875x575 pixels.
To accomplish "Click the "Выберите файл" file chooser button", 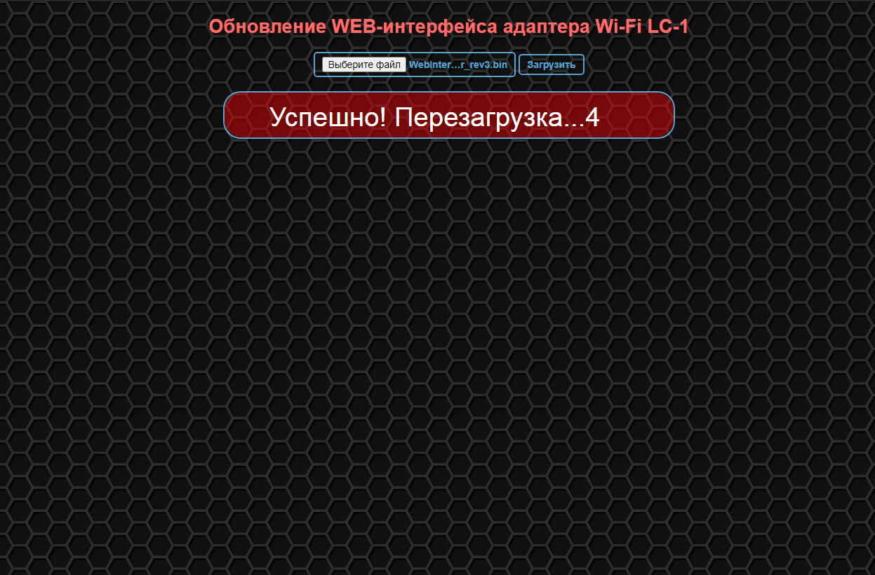I will pos(364,65).
